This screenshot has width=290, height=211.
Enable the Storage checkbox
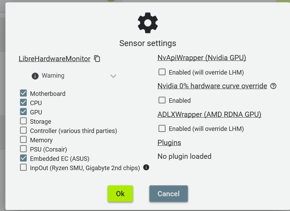pyautogui.click(x=23, y=121)
